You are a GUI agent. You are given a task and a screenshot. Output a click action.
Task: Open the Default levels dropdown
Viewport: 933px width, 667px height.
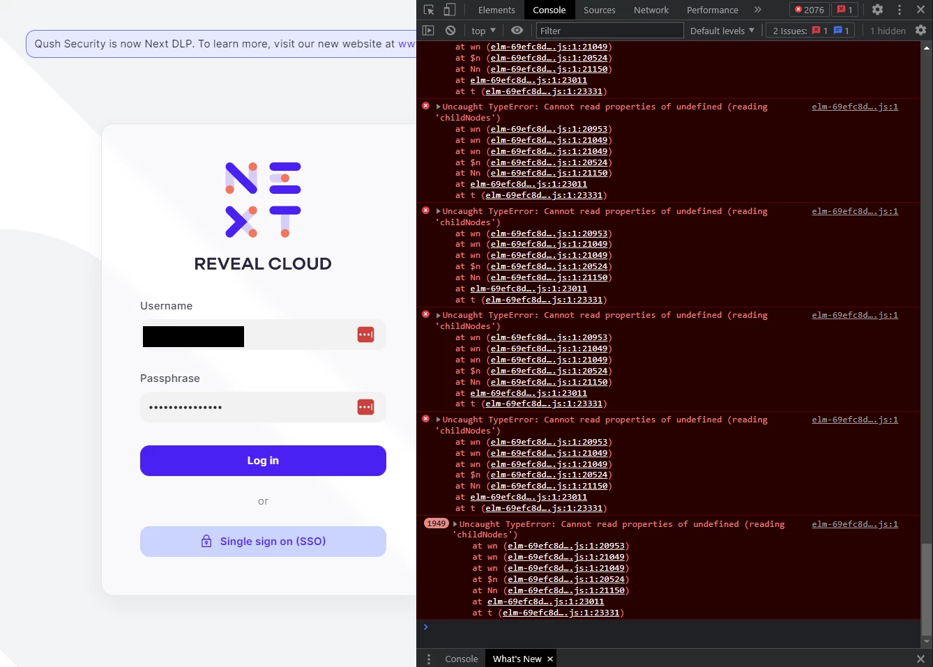pyautogui.click(x=722, y=31)
